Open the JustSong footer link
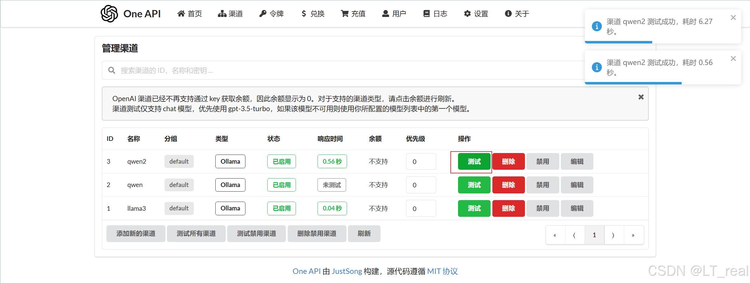Viewport: 750px width, 283px height. tap(347, 271)
